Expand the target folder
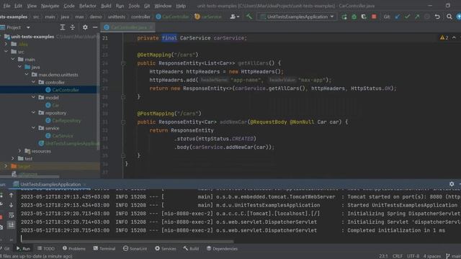 point(6,166)
